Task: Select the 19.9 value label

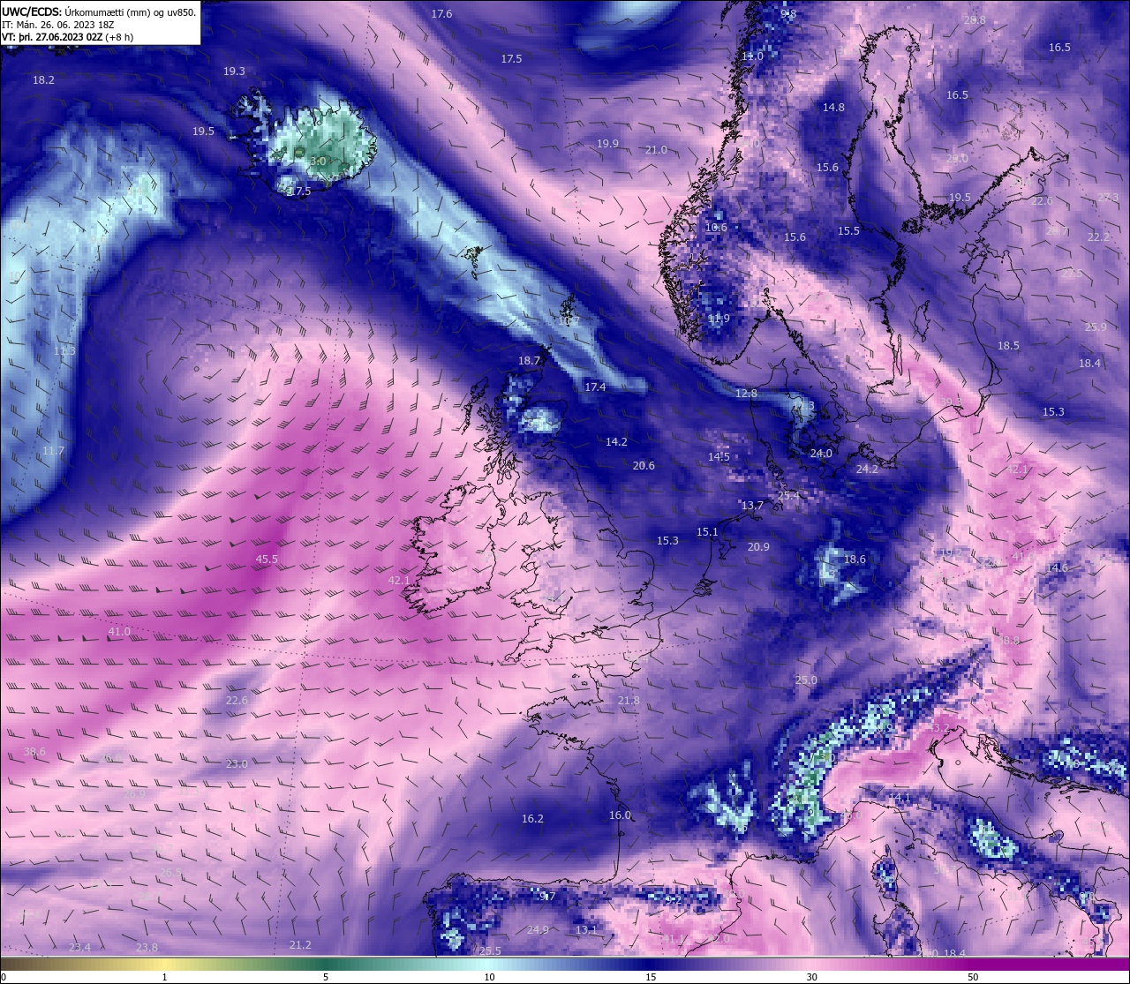Action: click(607, 144)
